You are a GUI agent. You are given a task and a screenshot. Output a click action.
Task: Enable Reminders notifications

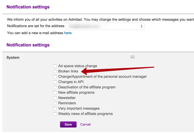(55, 103)
